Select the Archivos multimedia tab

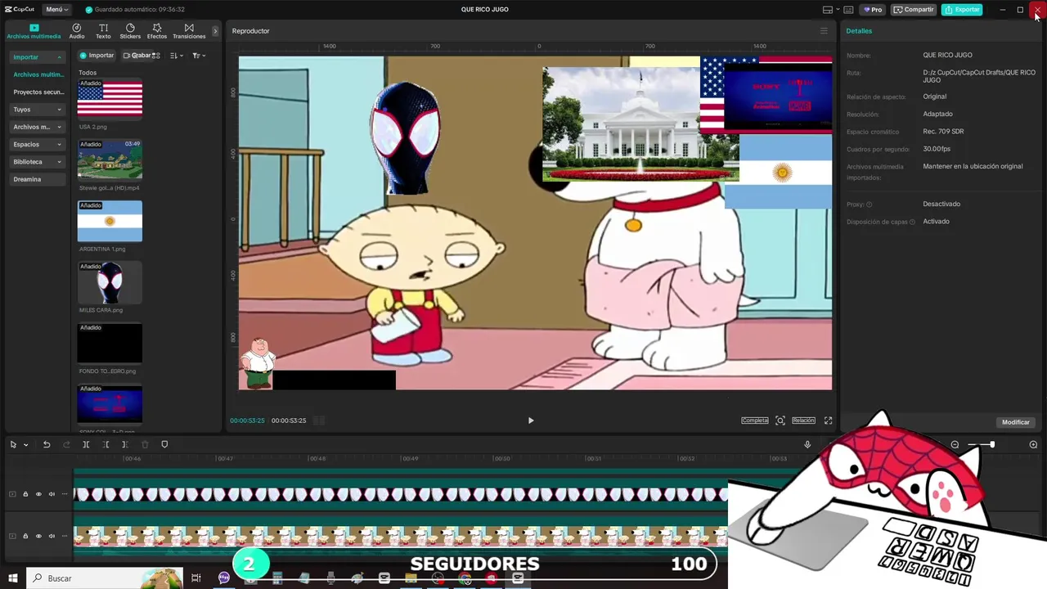(x=34, y=31)
